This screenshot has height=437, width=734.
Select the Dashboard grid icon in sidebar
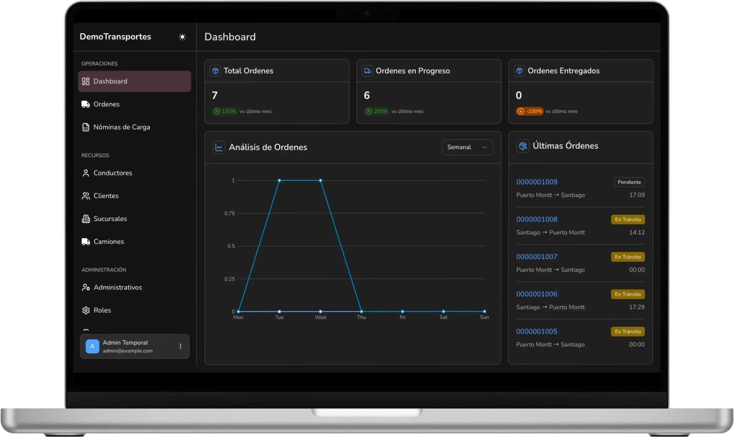pyautogui.click(x=86, y=81)
